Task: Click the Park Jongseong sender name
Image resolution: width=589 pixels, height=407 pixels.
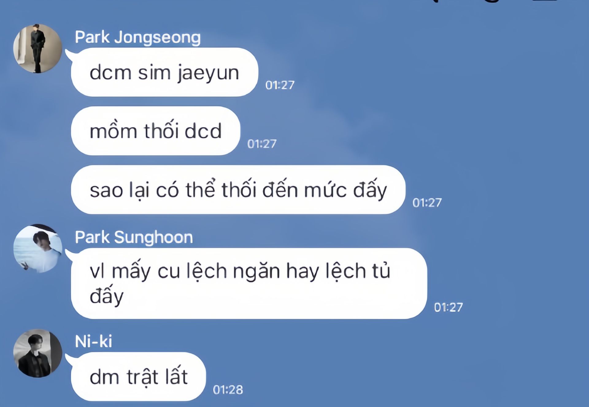Action: click(138, 37)
